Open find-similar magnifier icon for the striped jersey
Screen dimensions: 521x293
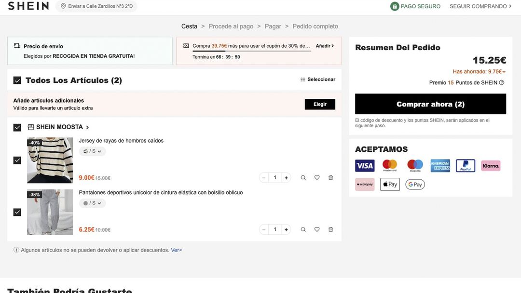click(303, 177)
